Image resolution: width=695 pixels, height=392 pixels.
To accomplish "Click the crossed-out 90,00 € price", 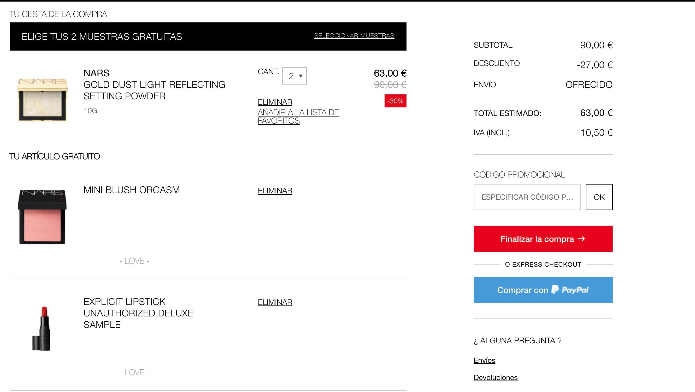I will click(390, 85).
